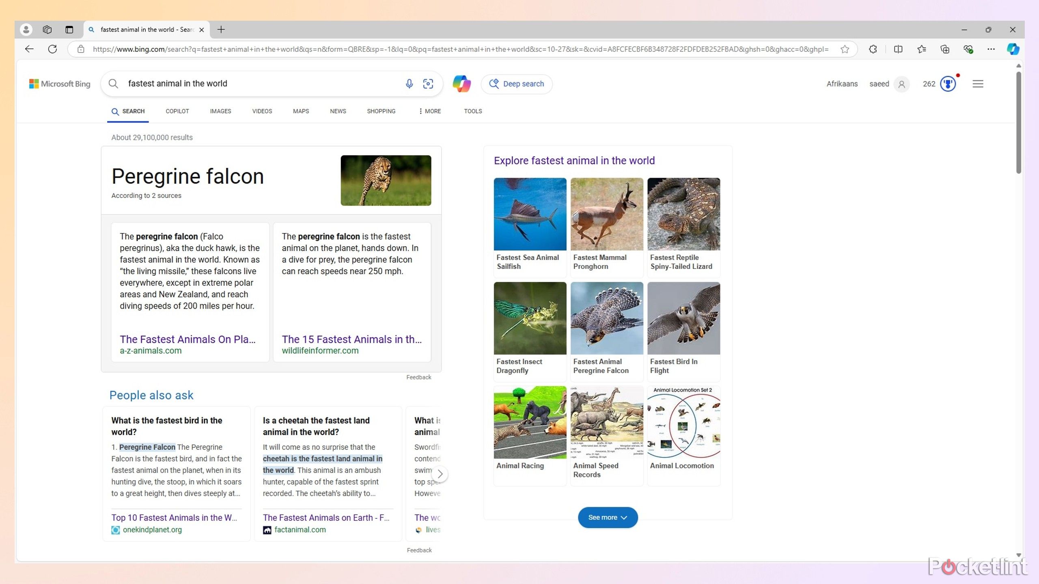Click the visual search camera icon

click(428, 84)
